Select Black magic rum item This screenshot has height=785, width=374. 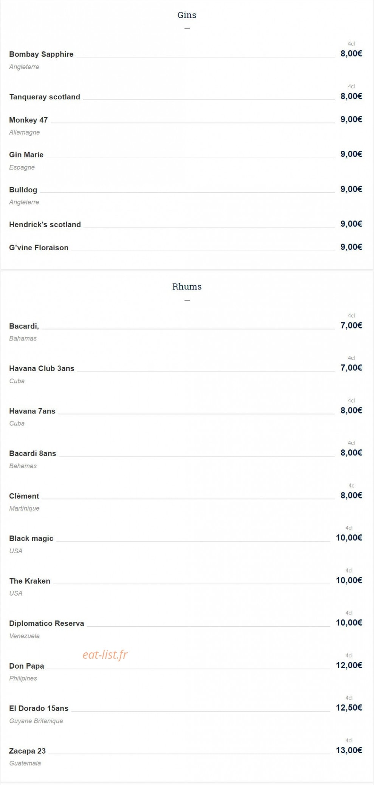[x=31, y=538]
